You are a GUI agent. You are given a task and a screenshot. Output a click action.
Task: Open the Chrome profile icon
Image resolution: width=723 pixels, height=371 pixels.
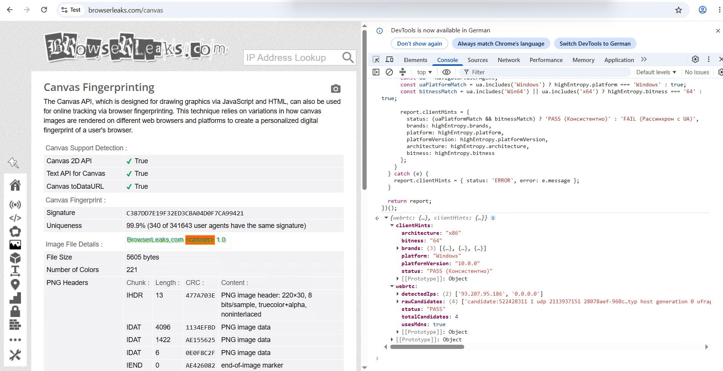coord(702,10)
